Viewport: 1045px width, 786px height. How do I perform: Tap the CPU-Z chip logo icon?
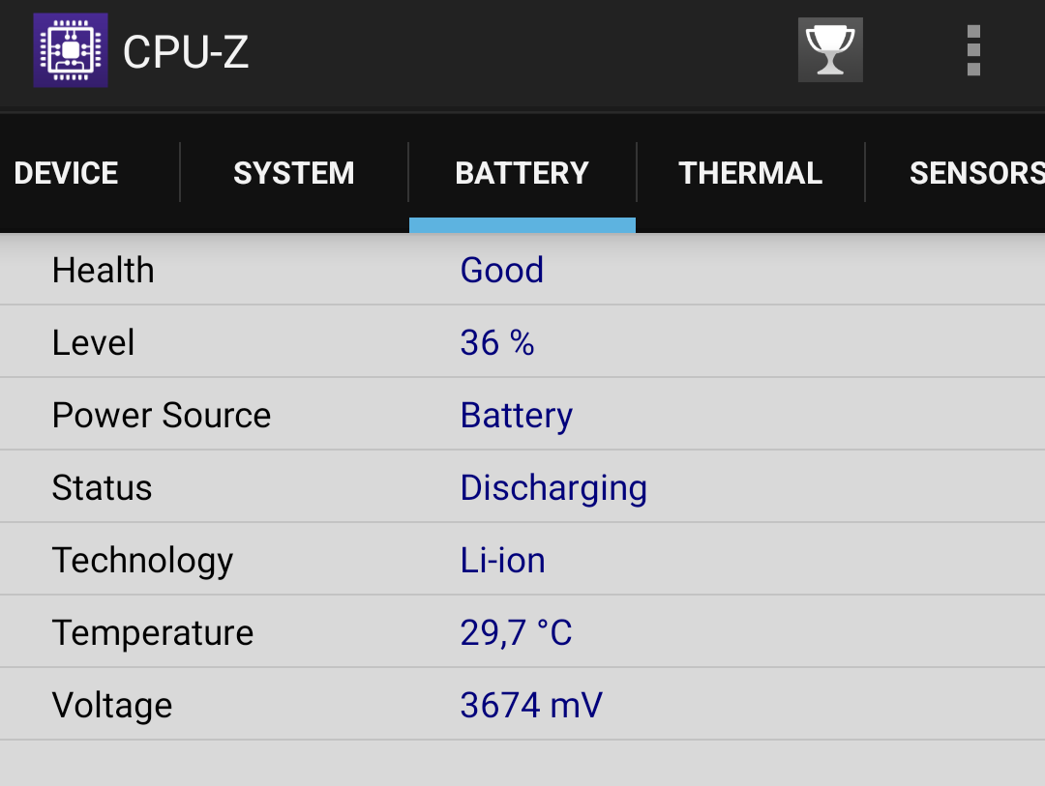pyautogui.click(x=71, y=50)
